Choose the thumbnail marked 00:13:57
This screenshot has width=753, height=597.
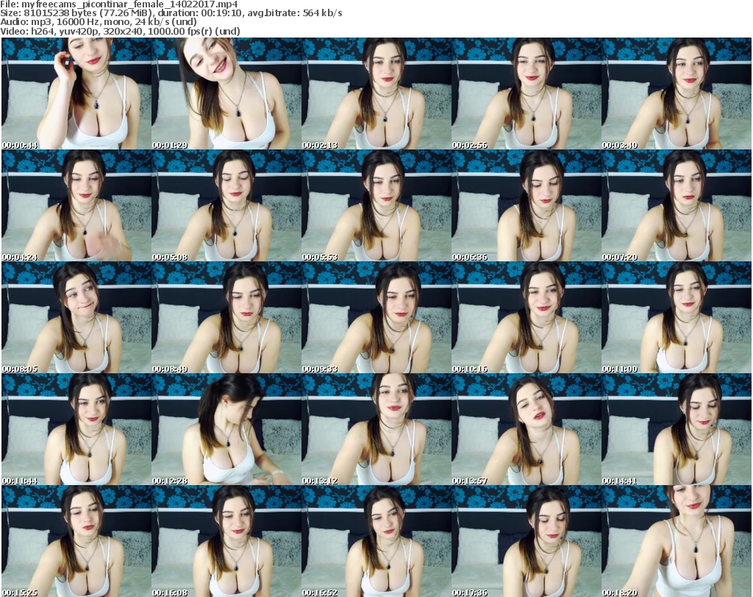(527, 429)
